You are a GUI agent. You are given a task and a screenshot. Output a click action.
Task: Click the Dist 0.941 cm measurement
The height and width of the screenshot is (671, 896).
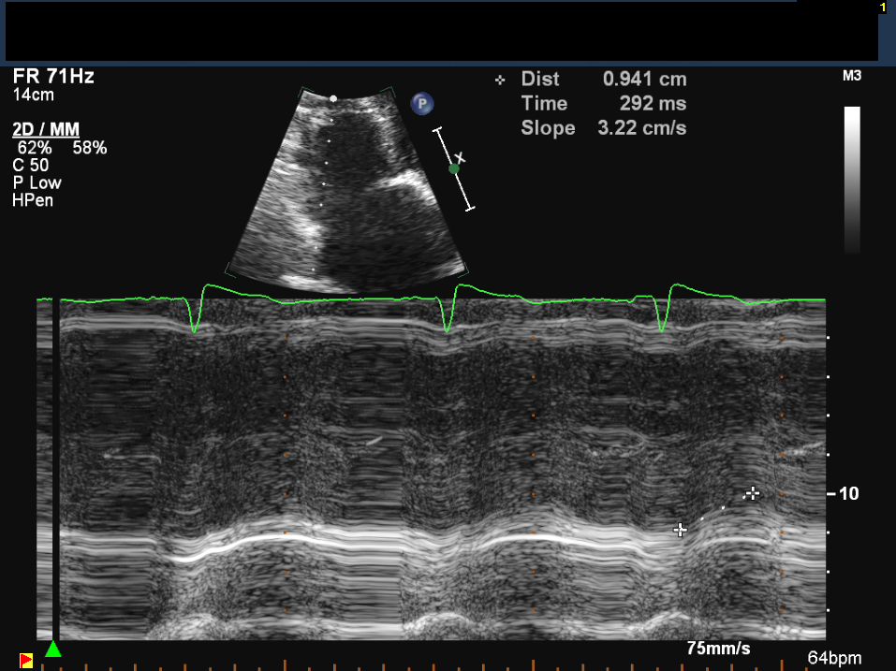(x=604, y=80)
